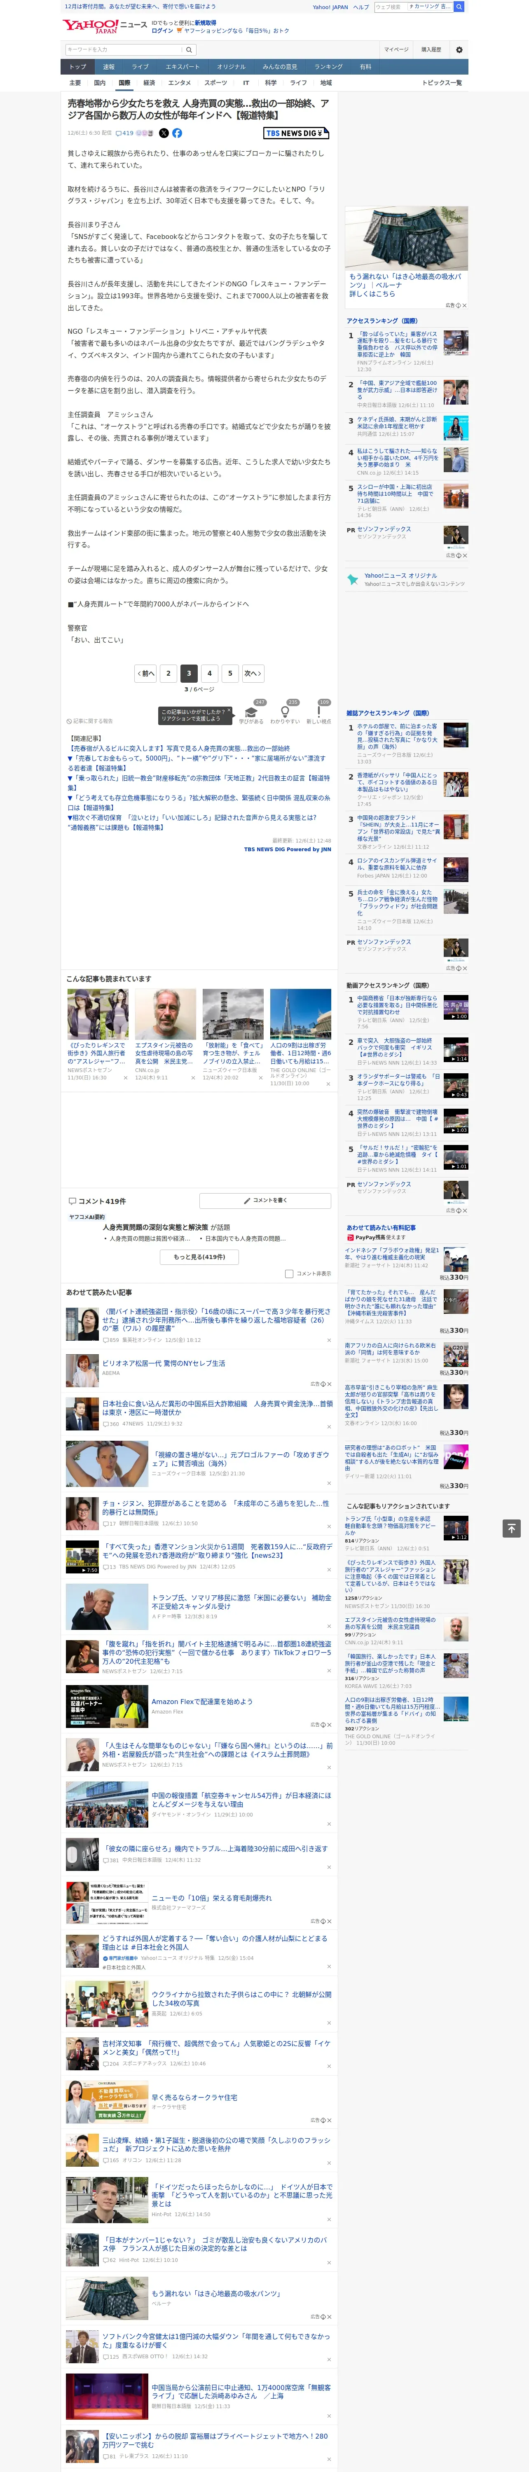Go to page 5 of the article
Screen dimensions: 529x2472
point(229,674)
